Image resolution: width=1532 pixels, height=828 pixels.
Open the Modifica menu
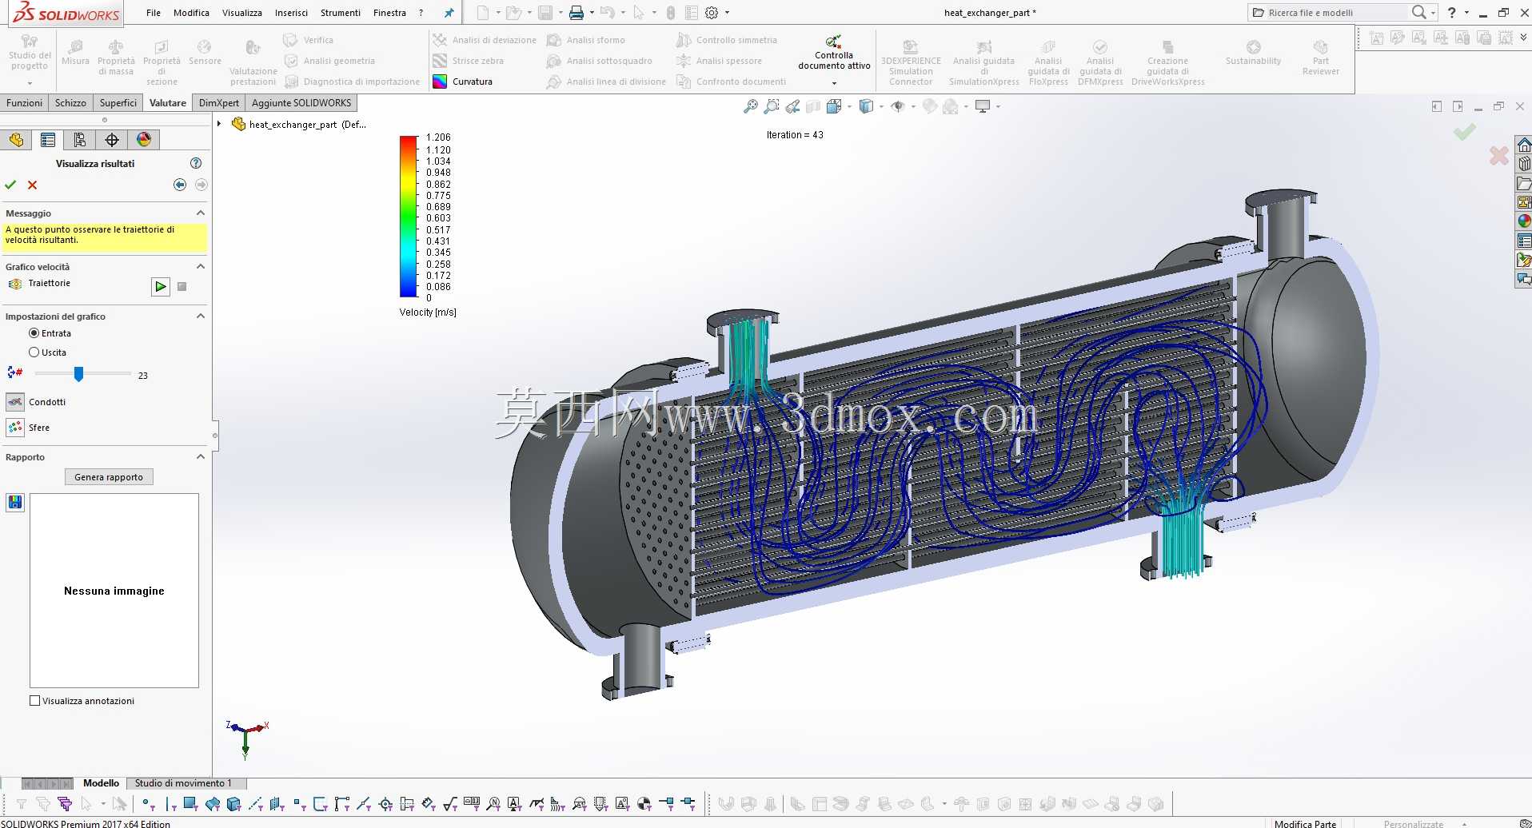coord(191,13)
